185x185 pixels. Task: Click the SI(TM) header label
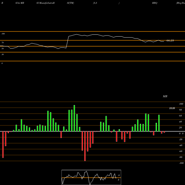70,3
